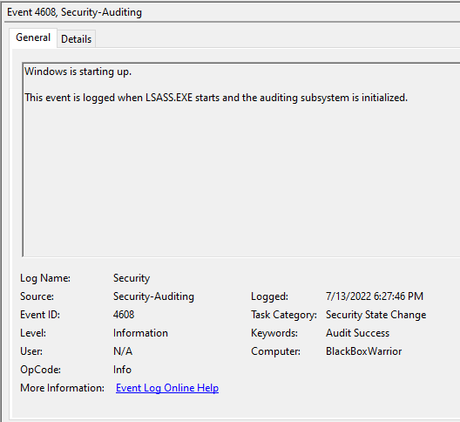
Task: Click the Task Category label
Action: pyautogui.click(x=284, y=315)
